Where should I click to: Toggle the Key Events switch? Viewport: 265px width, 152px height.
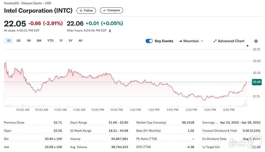(149, 41)
